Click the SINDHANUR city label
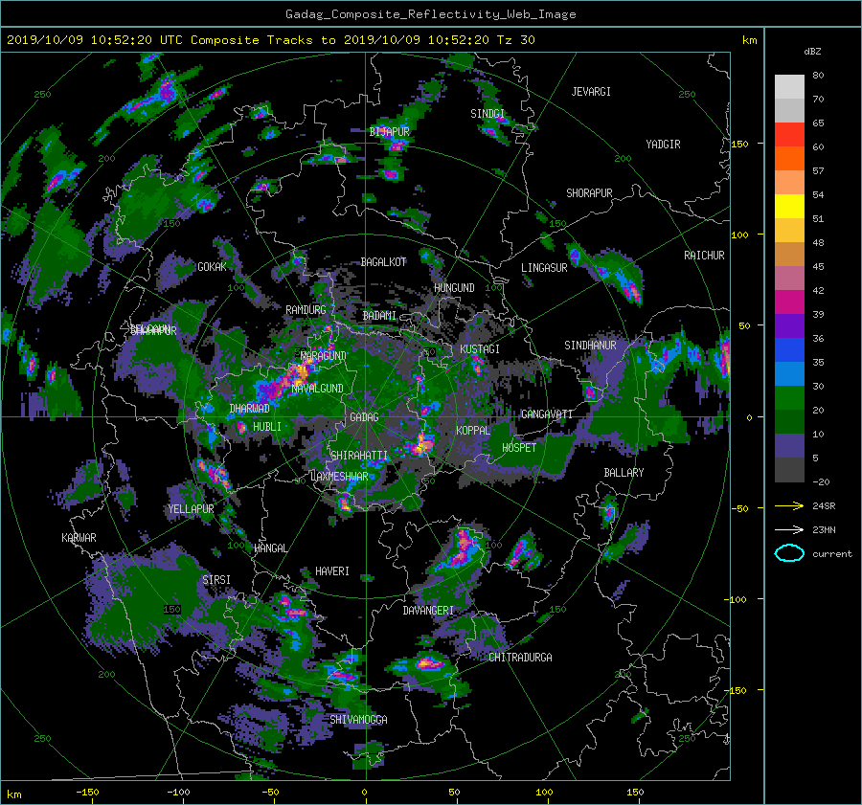The height and width of the screenshot is (805, 862). pyautogui.click(x=590, y=346)
